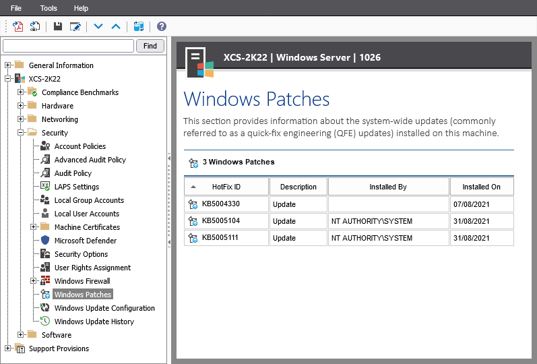Click the edit document toolbar icon
The width and height of the screenshot is (537, 364).
(75, 26)
